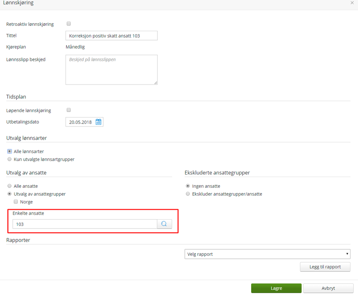
Task: Click the Enkelte ansatte input containing 103
Action: (85, 224)
